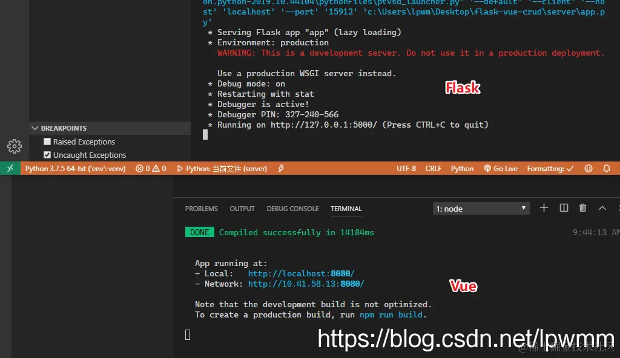
Task: Open errors and warnings count in status bar
Action: (x=151, y=168)
